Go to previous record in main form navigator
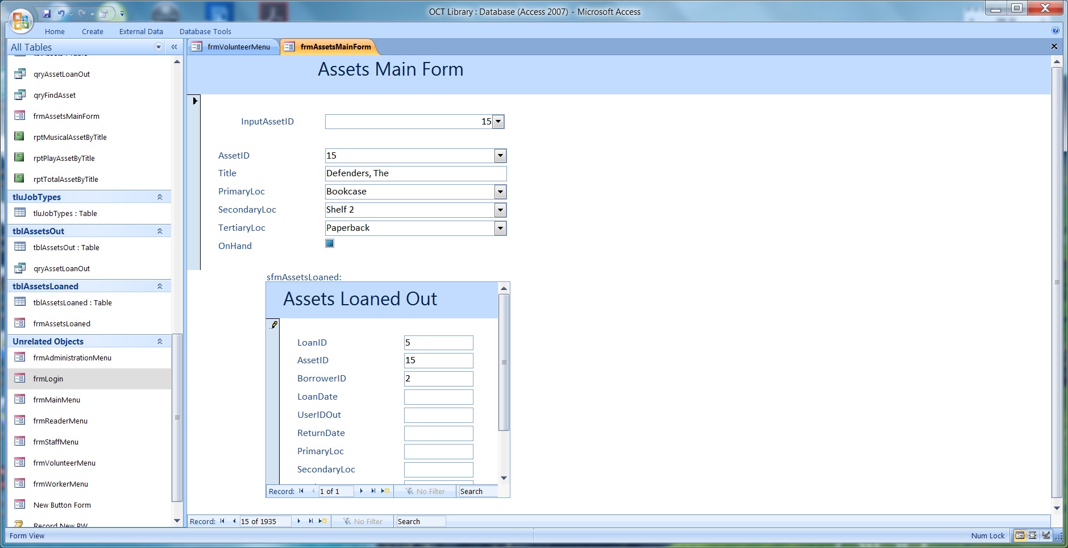The image size is (1068, 548). click(x=234, y=521)
